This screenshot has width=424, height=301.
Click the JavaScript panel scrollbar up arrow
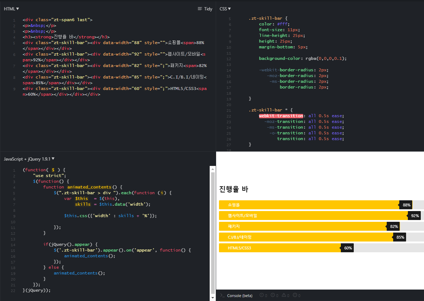[213, 169]
